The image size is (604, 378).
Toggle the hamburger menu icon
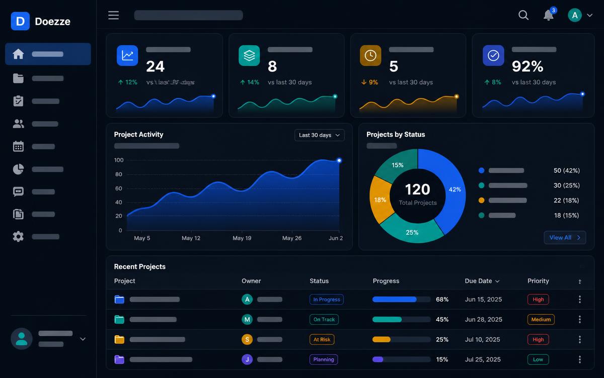coord(114,15)
